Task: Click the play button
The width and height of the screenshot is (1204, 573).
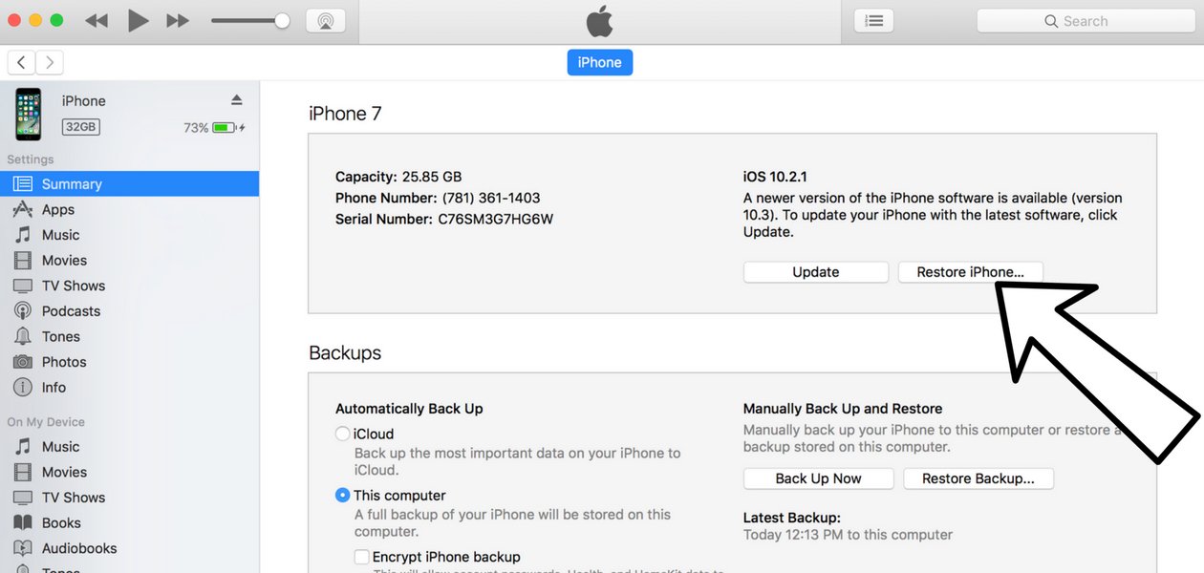Action: click(x=138, y=21)
